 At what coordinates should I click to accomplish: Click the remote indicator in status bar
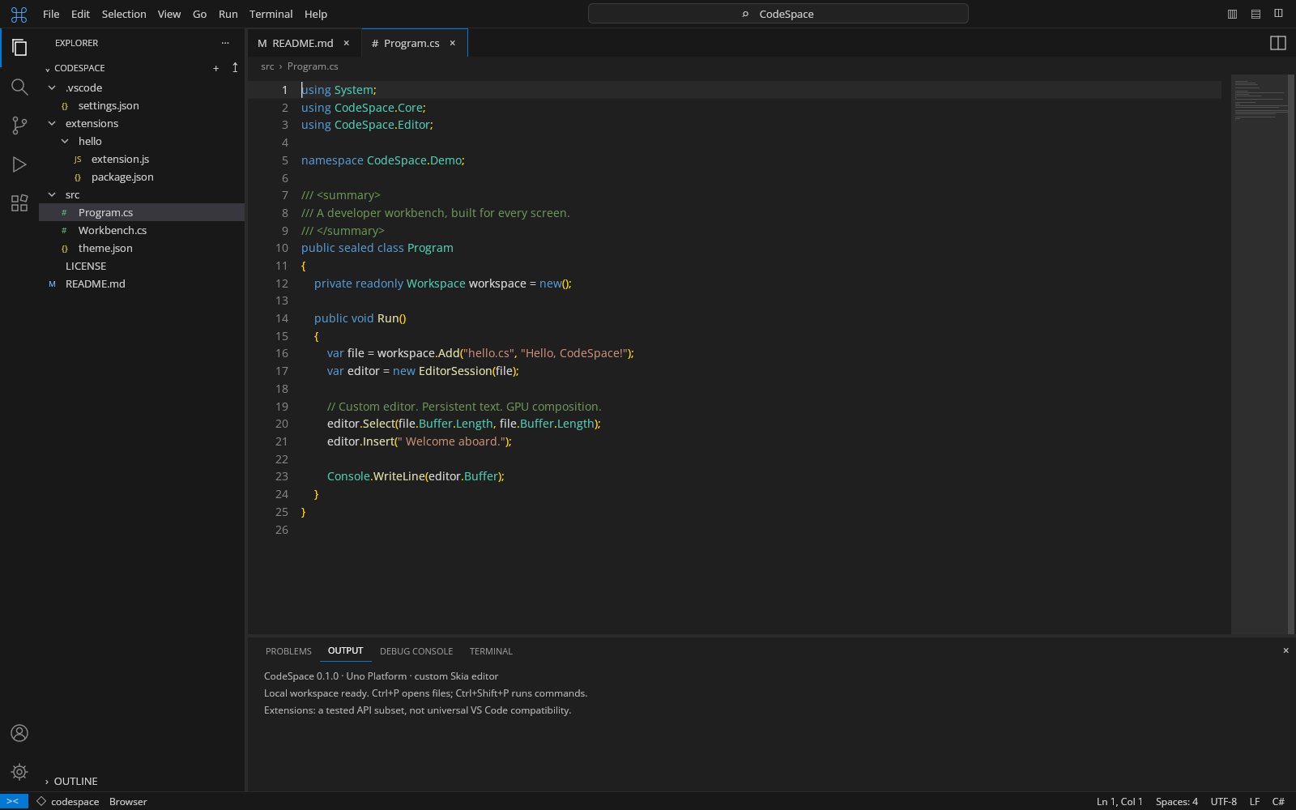[x=14, y=801]
